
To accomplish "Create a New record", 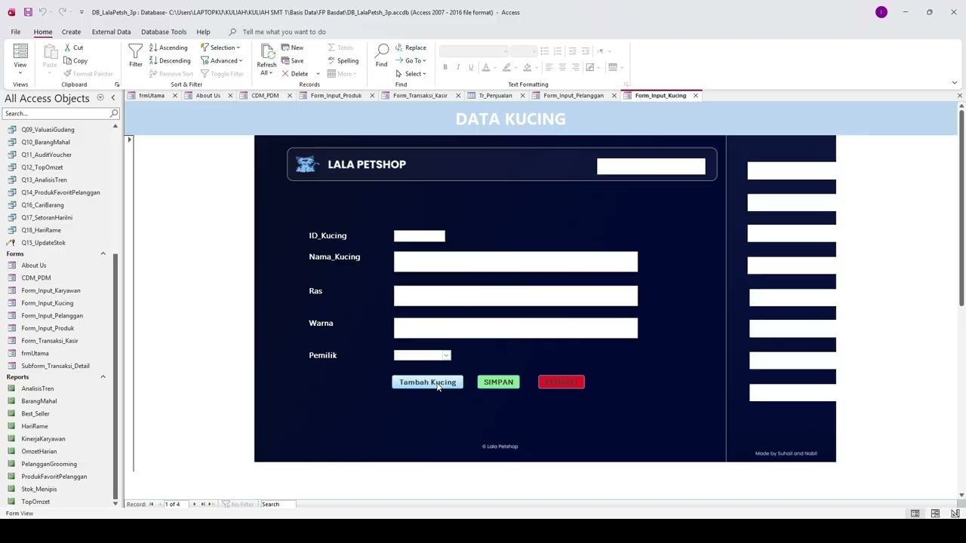I will pos(292,48).
